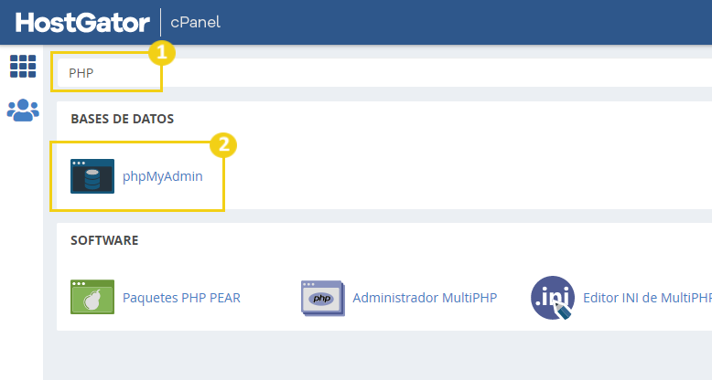Click the MultiPHP Manager php window icon

(323, 298)
